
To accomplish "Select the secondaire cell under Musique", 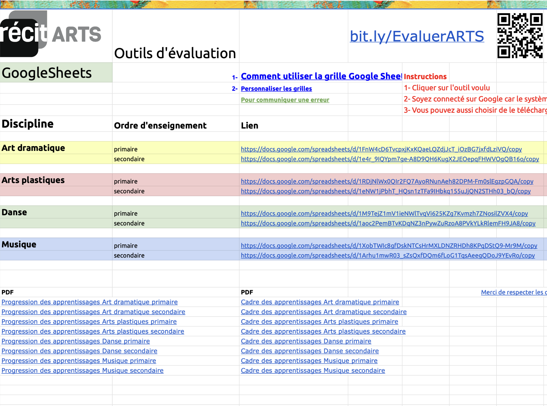I will [x=176, y=255].
